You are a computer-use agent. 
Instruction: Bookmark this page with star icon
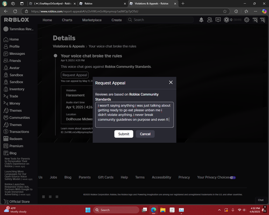225,11
